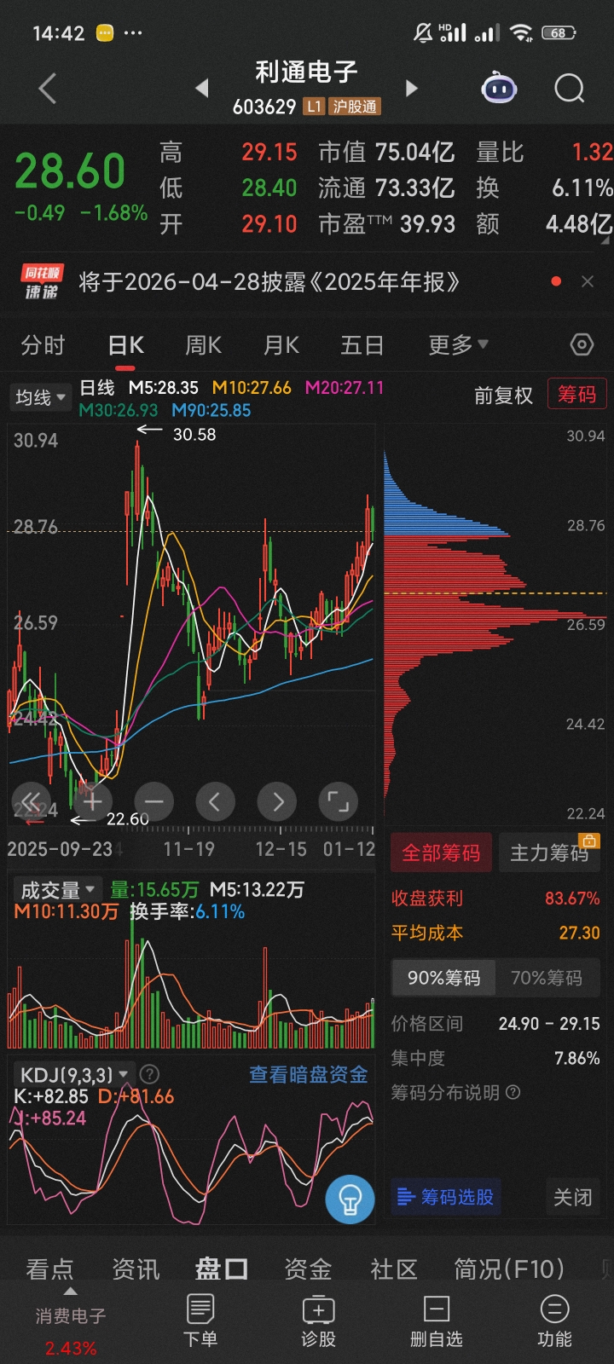Image resolution: width=614 pixels, height=1364 pixels.
Task: Tap 查看暗盘资金 link
Action: (x=309, y=1074)
